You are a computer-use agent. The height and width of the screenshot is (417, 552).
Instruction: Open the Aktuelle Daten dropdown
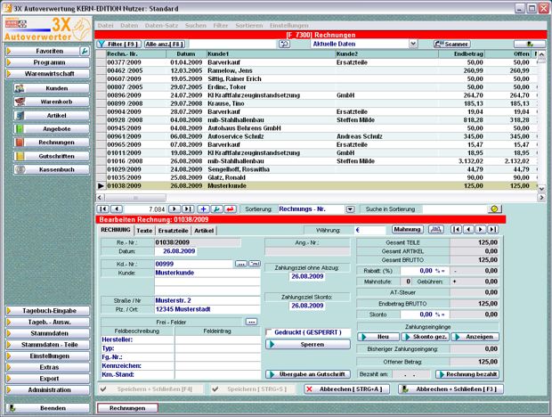pyautogui.click(x=413, y=44)
